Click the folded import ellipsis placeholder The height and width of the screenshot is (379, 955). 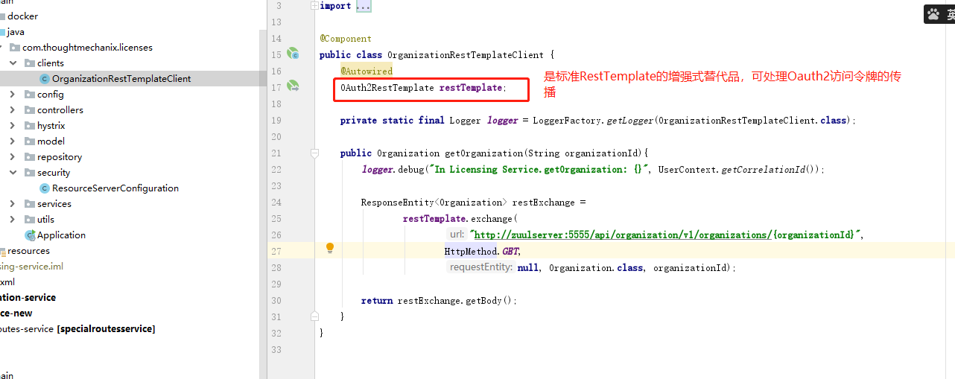pos(363,6)
